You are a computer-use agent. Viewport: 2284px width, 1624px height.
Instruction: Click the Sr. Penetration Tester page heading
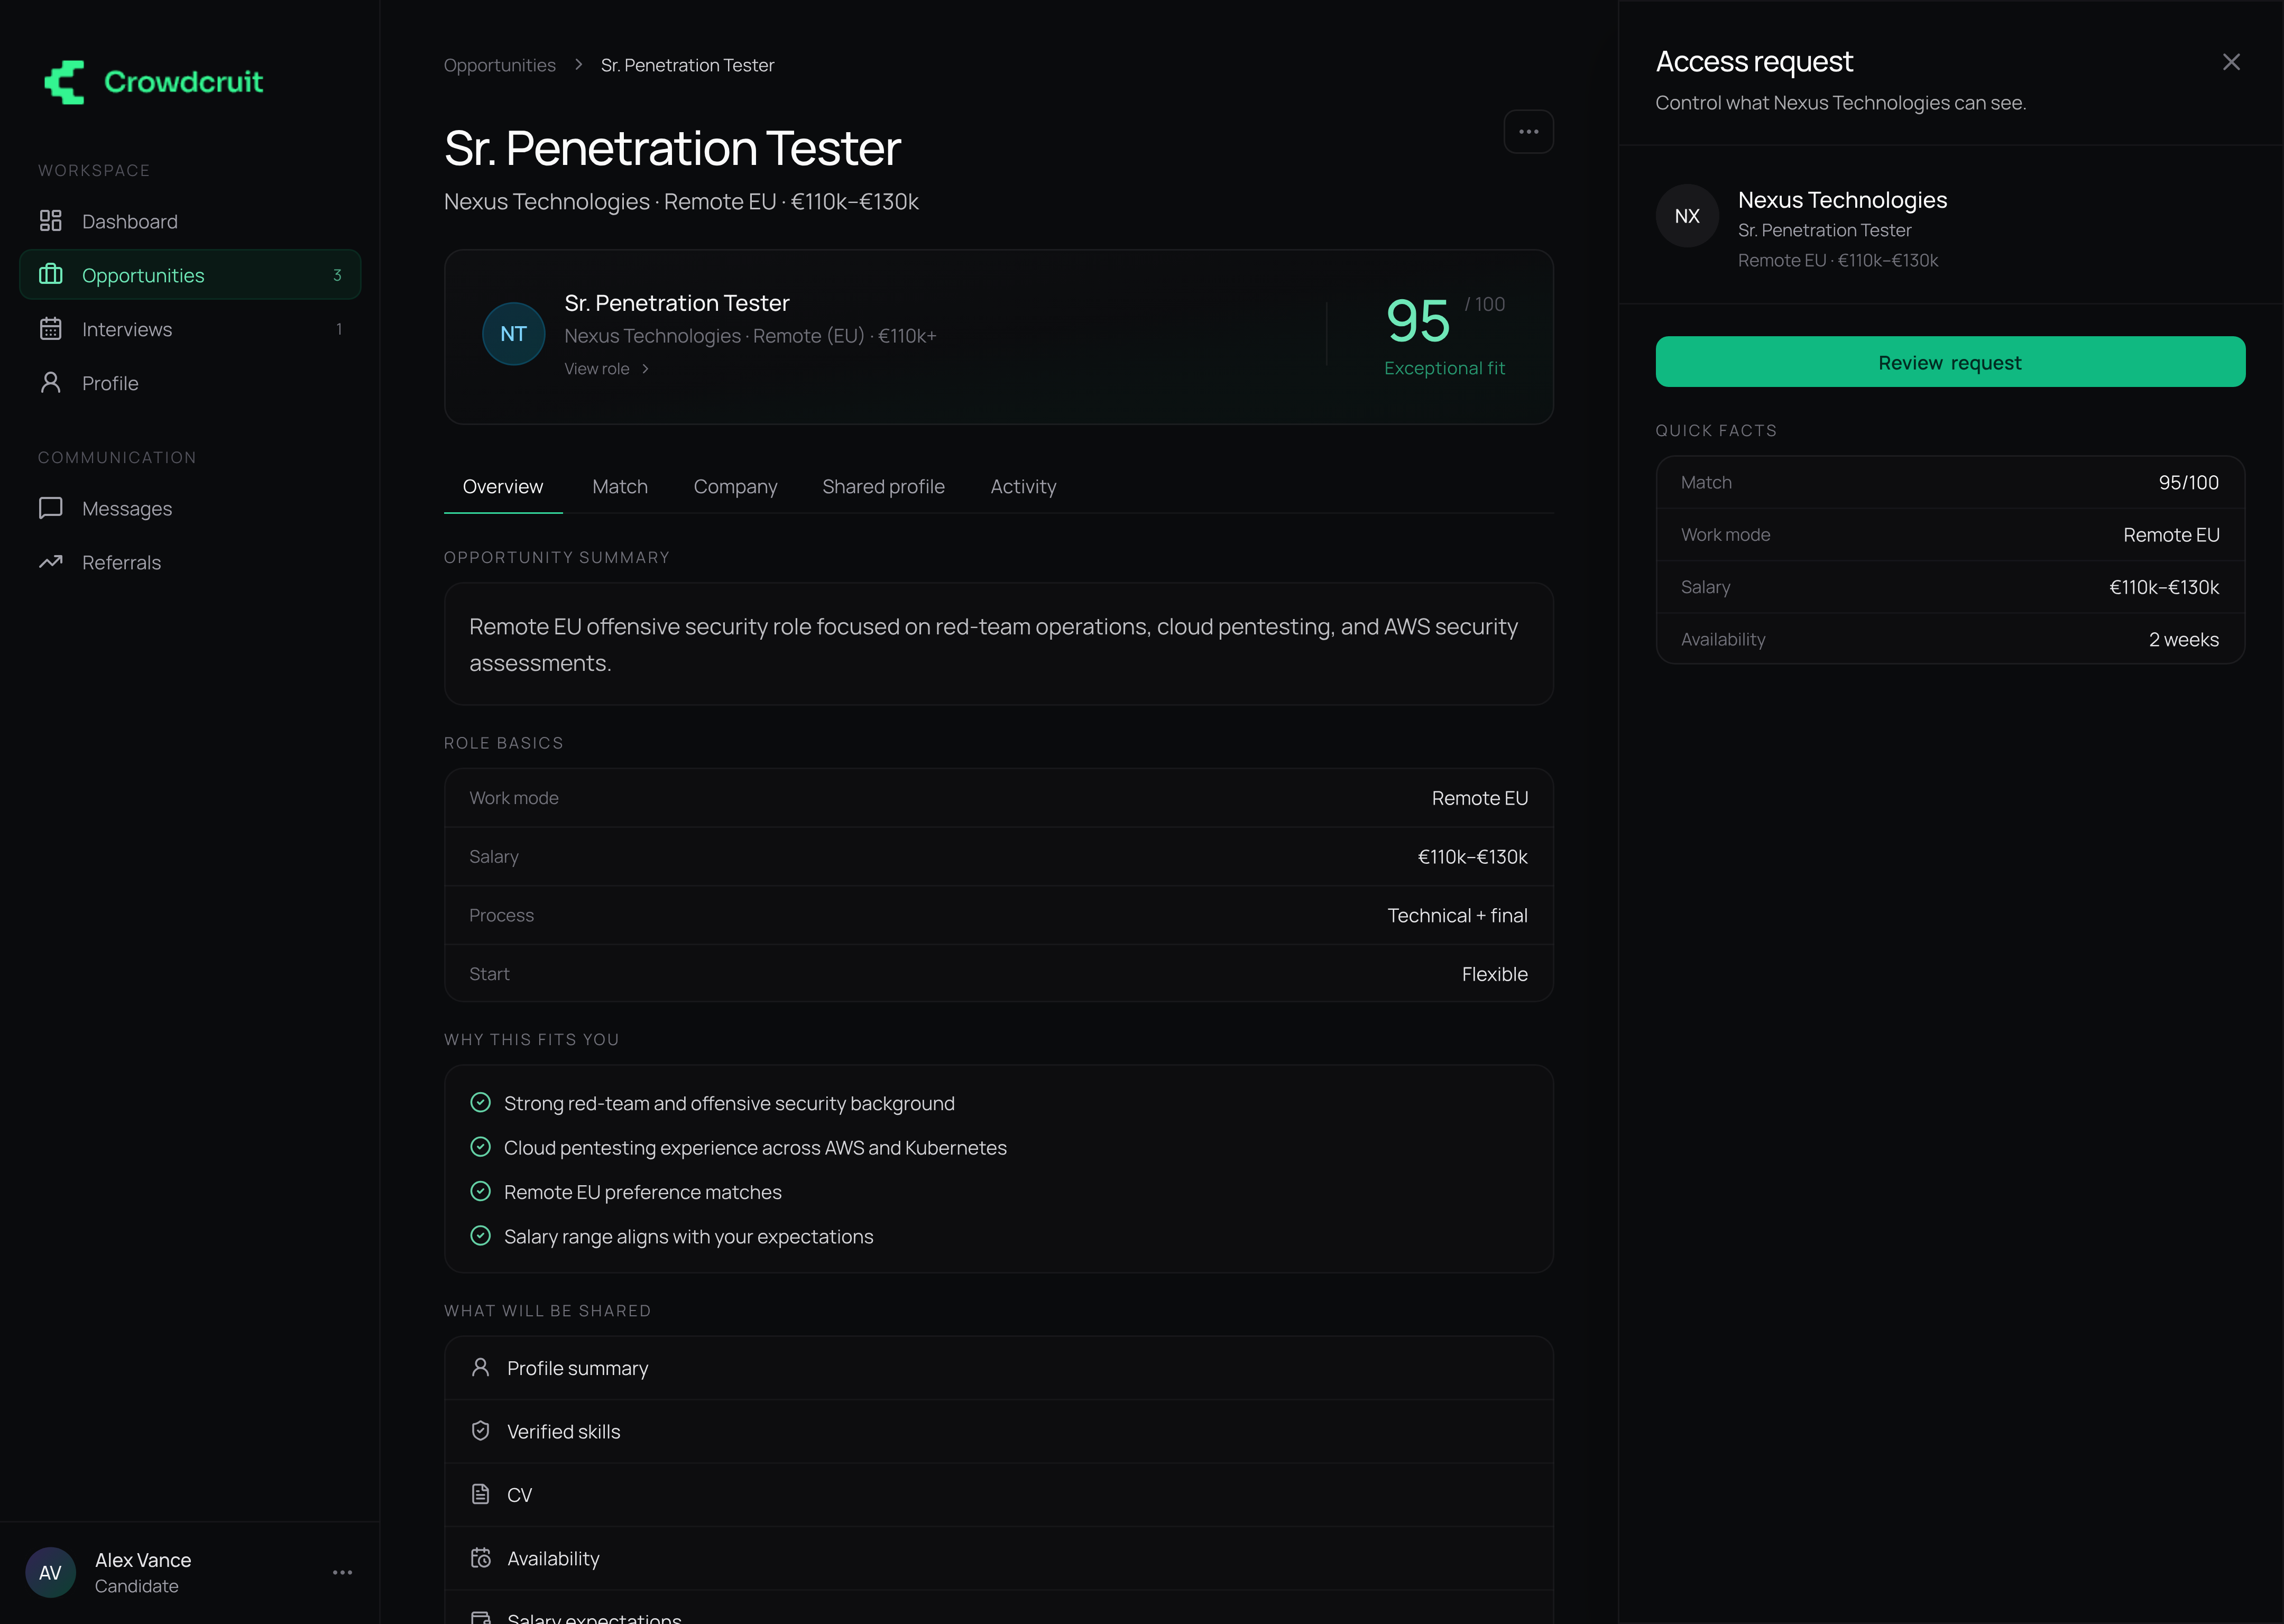pos(672,148)
